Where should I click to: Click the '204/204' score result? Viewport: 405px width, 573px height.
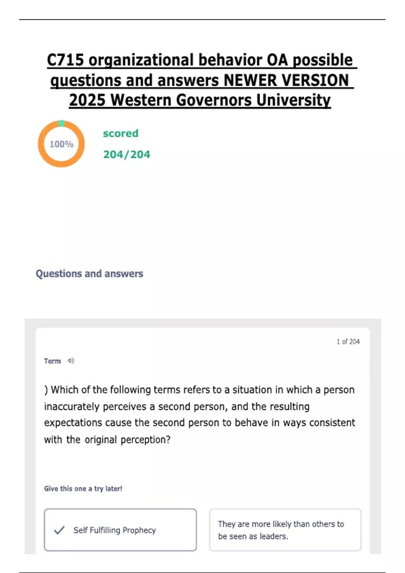click(x=127, y=154)
